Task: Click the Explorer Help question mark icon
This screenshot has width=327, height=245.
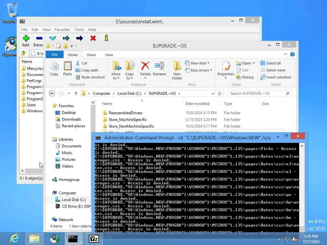Action: [293, 54]
